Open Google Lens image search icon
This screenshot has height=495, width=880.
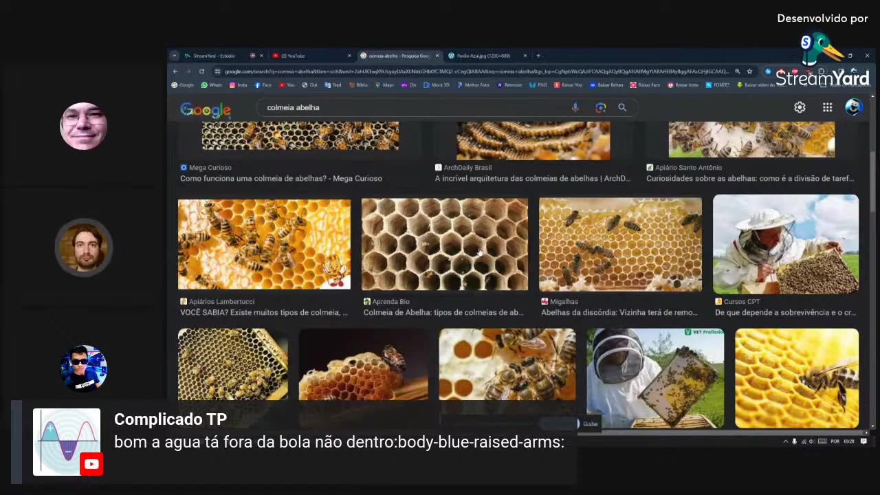click(x=600, y=107)
